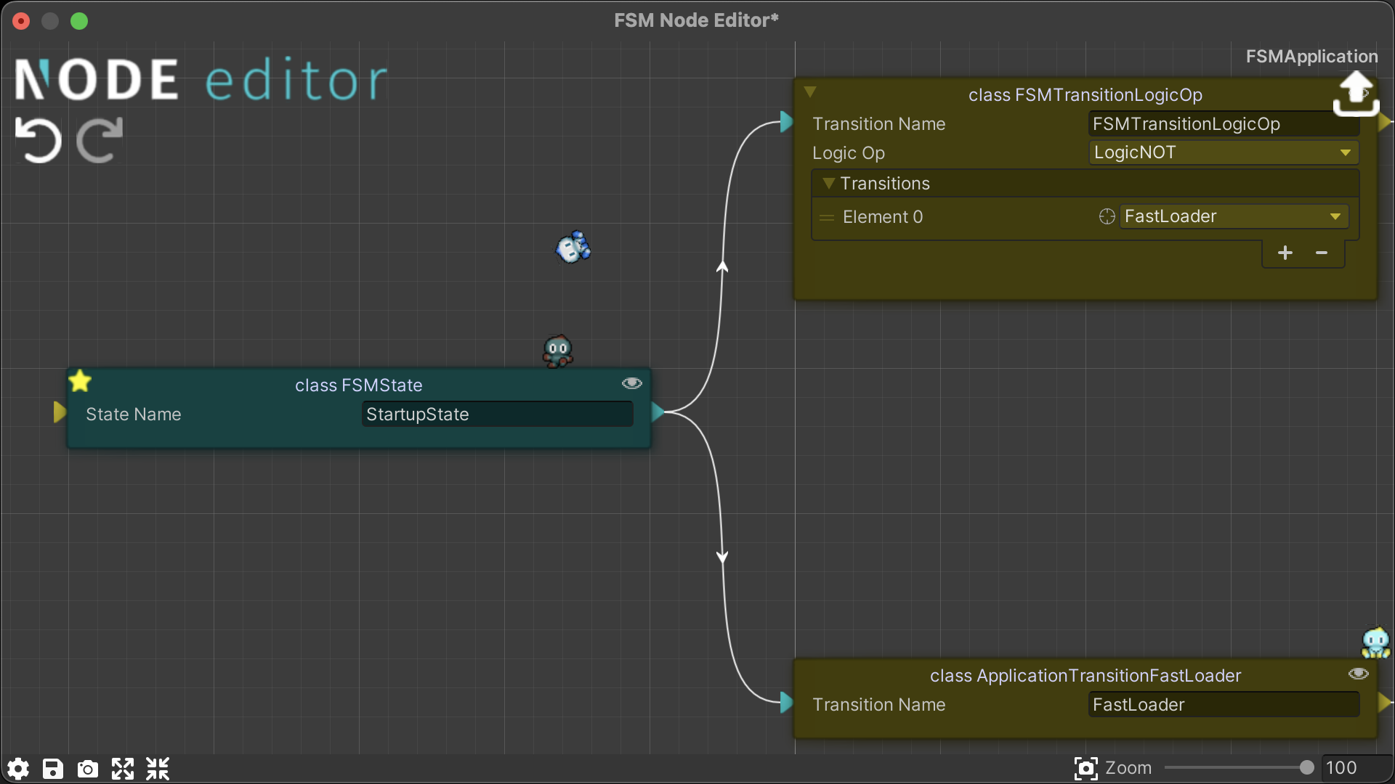This screenshot has height=784, width=1395.
Task: Expand all nodes with outward arrows icon
Action: click(123, 769)
